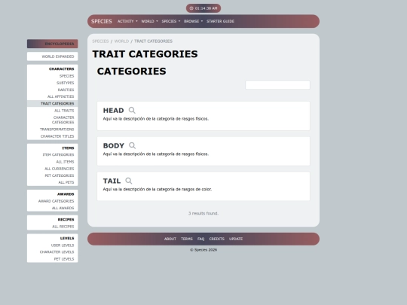Viewport: 407px width, 305px height.
Task: Click Update in the footer
Action: 236,239
